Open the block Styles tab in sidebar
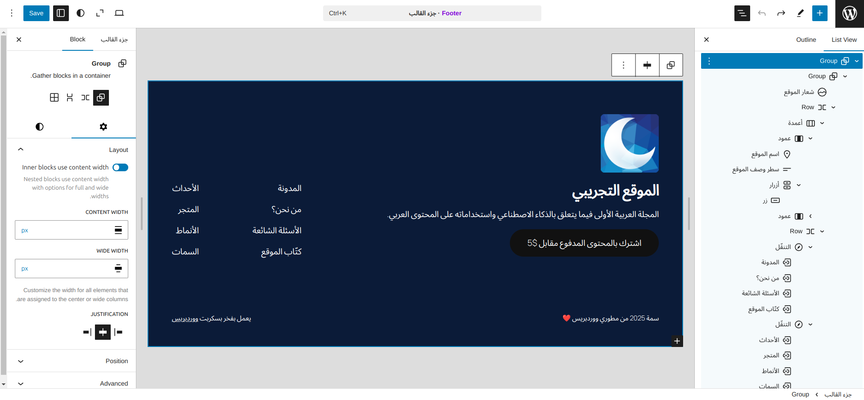The image size is (864, 400). pos(40,127)
